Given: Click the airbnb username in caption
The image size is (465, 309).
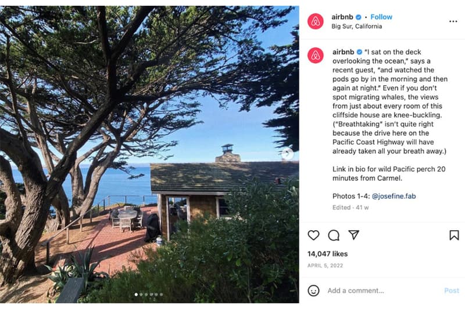Looking at the screenshot, I should point(342,52).
